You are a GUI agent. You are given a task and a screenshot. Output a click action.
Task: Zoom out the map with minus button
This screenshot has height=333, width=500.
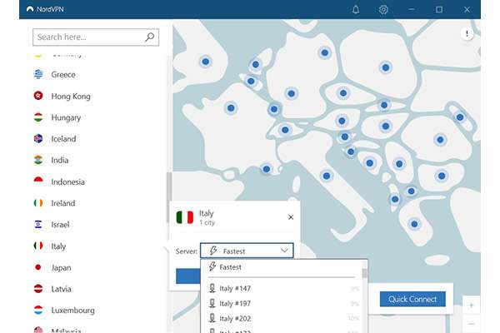(471, 323)
